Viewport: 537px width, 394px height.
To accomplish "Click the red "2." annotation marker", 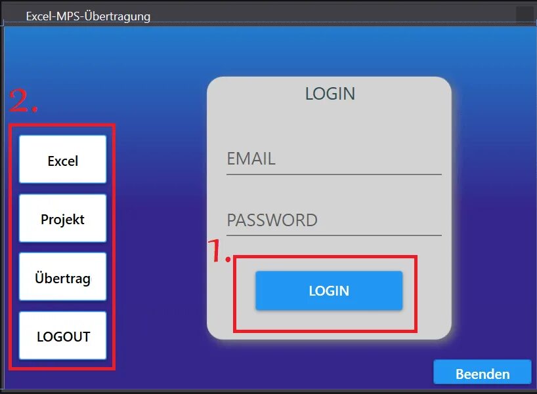I will click(x=23, y=100).
